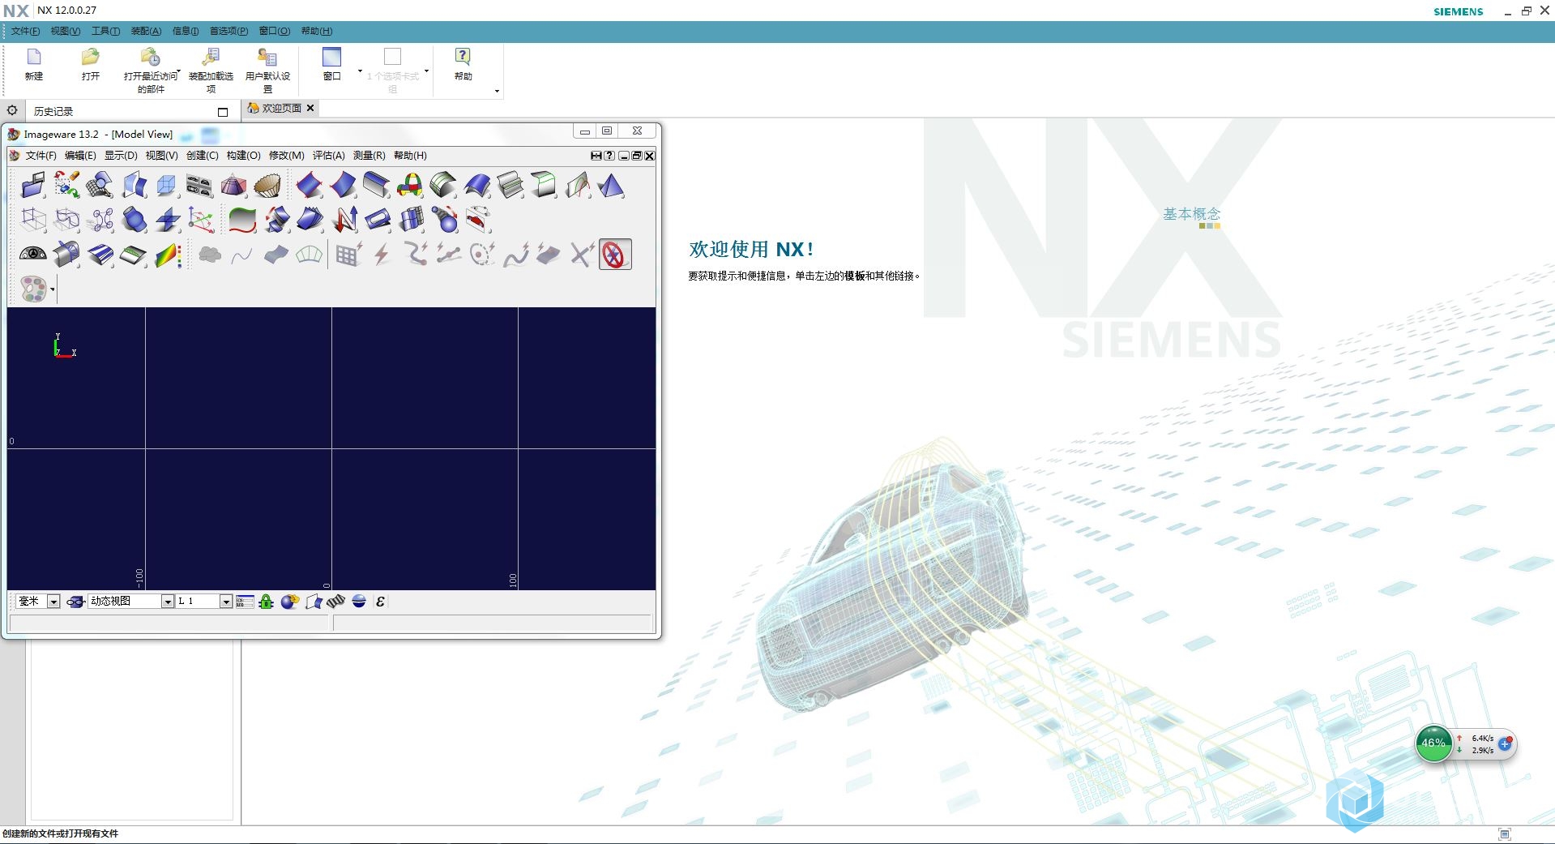Click the intersecting blue planes icon

(168, 220)
